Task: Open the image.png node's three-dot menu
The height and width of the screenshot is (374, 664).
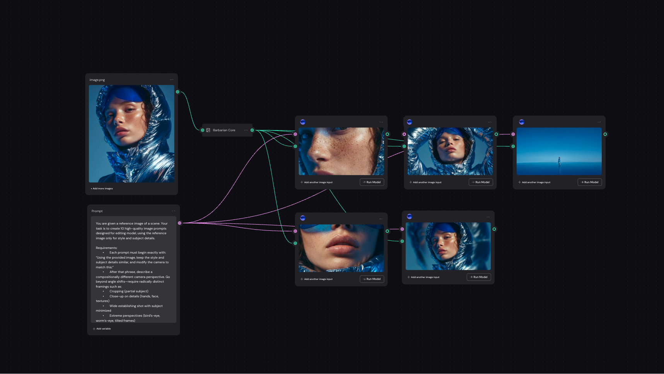Action: 171,80
